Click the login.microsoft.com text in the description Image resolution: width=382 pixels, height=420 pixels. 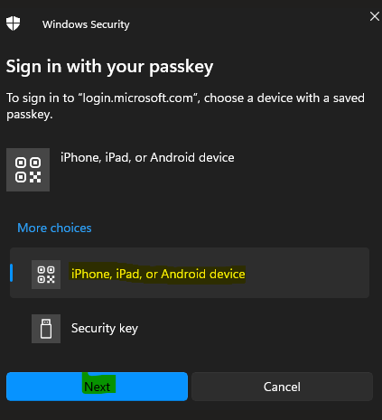(138, 98)
